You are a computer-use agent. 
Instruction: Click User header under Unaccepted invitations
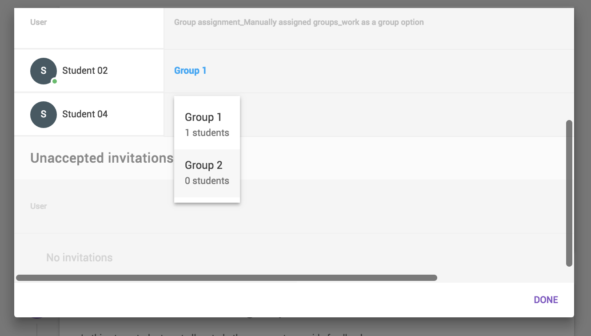click(39, 206)
